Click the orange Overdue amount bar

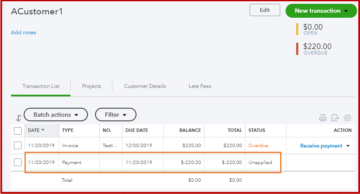[x=297, y=49]
